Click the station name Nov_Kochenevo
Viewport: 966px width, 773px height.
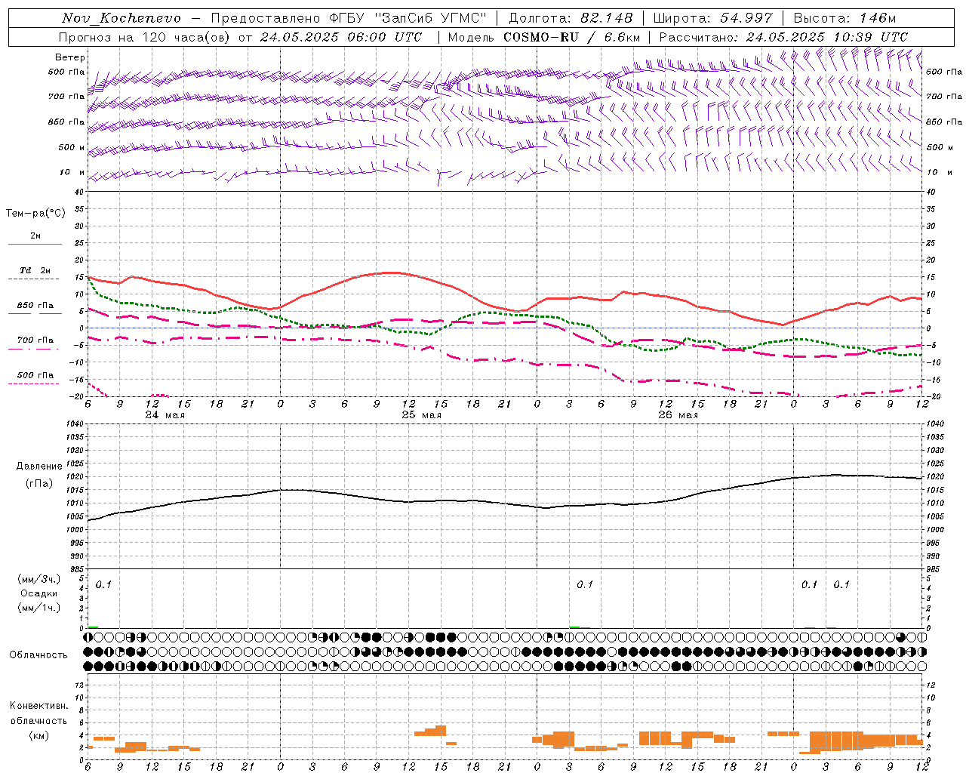[122, 18]
